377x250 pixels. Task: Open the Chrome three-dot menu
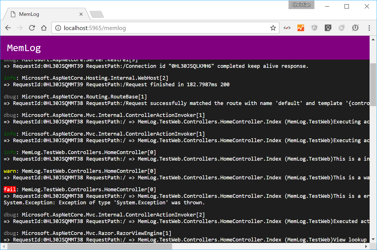click(x=369, y=28)
